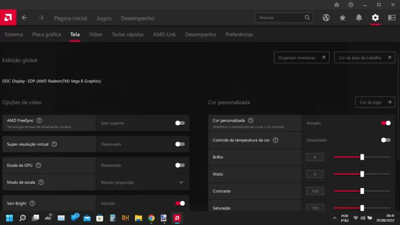Viewport: 400px width, 225px height.
Task: Show help for Super-resolução virtual
Action: coord(54,144)
